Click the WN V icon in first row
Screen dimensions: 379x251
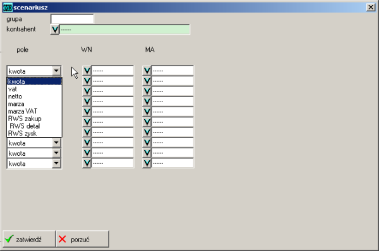(87, 71)
